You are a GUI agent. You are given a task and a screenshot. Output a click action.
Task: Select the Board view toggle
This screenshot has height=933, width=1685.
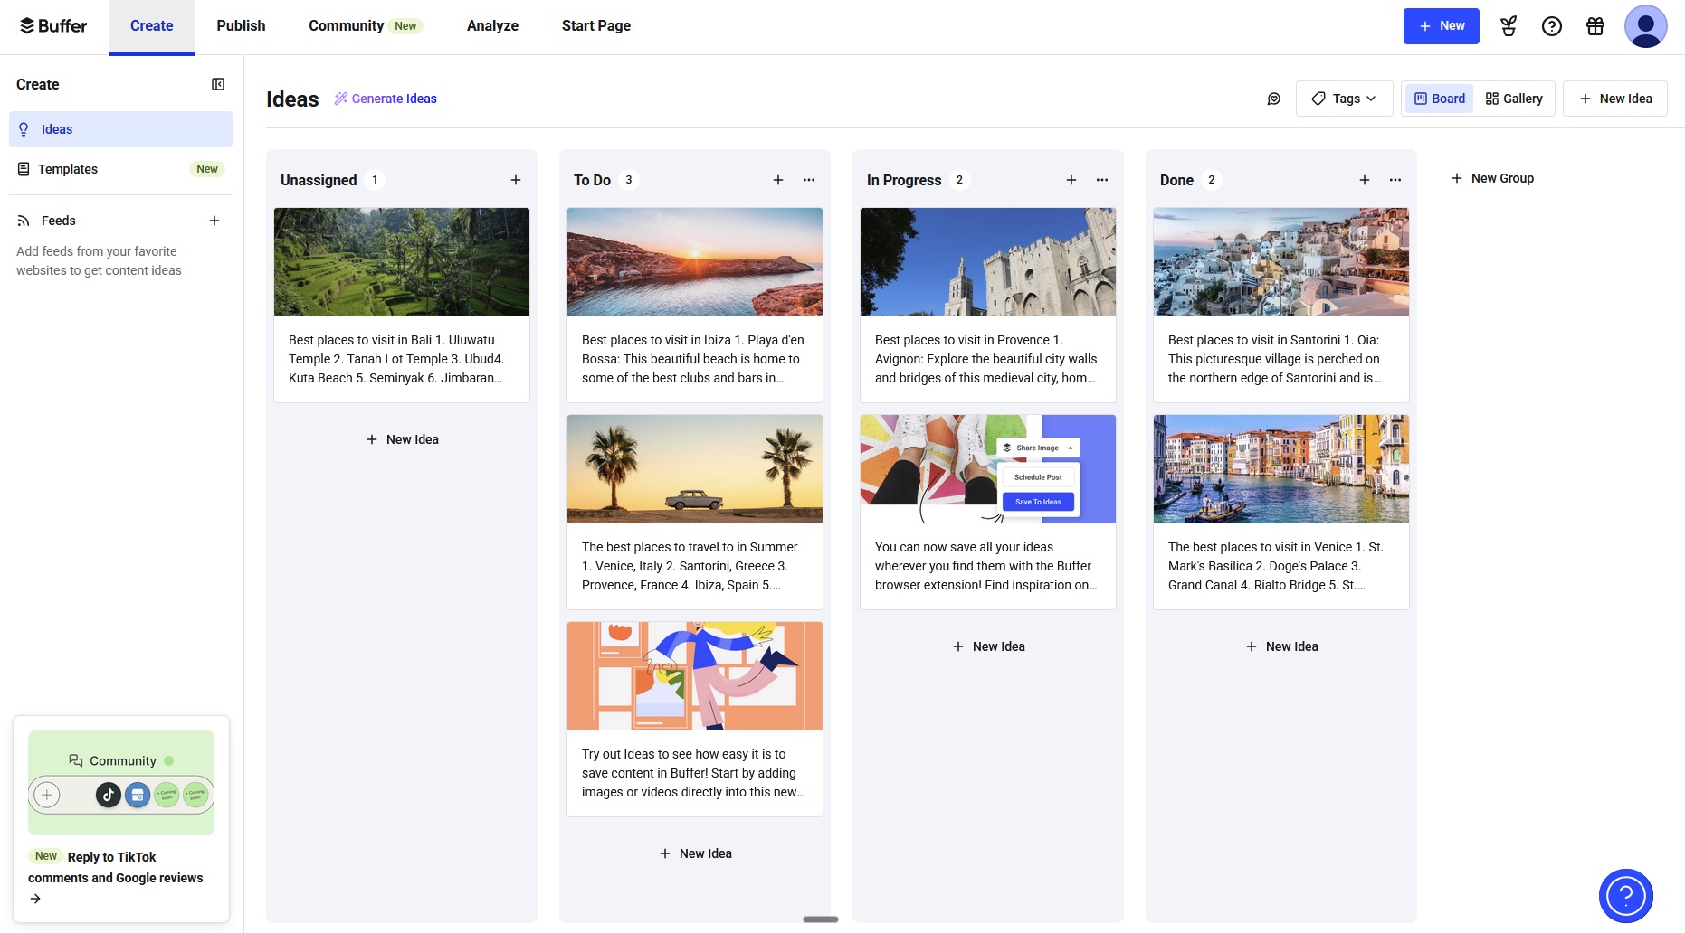point(1439,98)
